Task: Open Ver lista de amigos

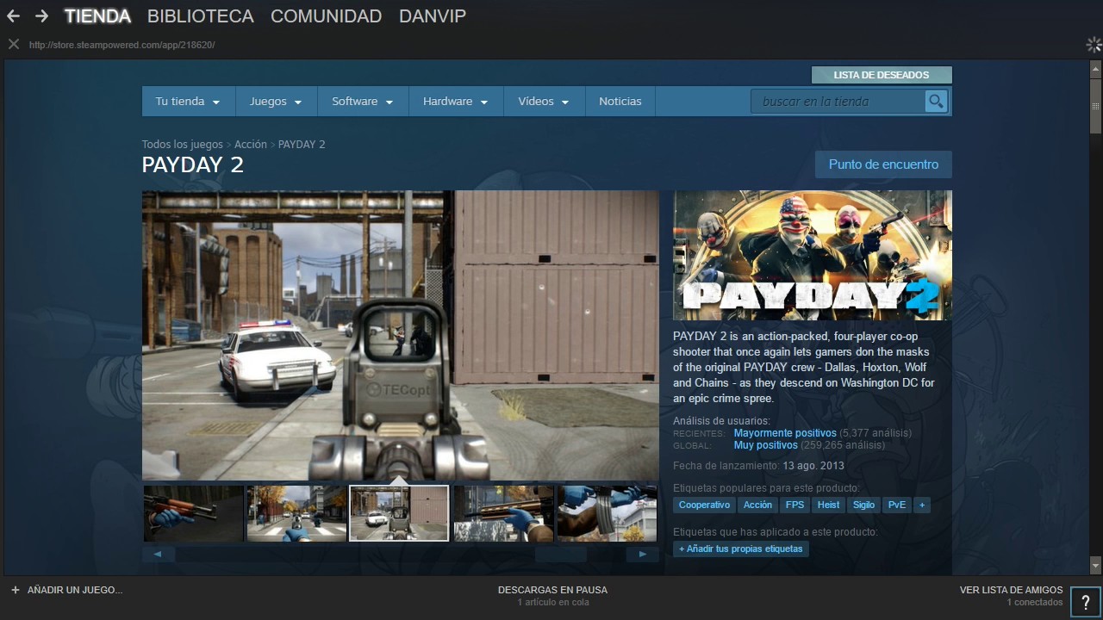Action: click(1011, 590)
